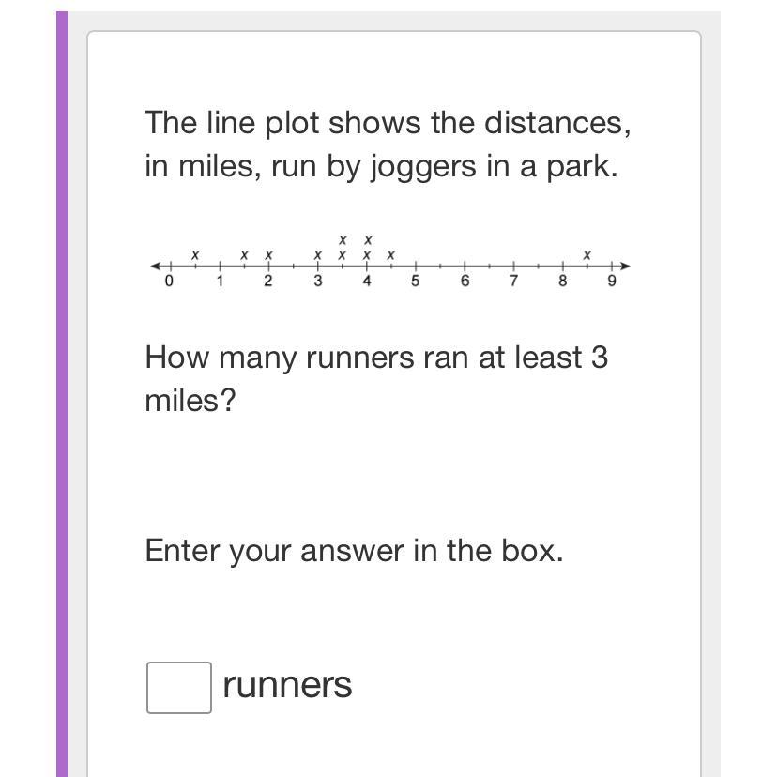This screenshot has height=777, width=777.
Task: Click the X mark directly above 3
Action: [x=317, y=255]
